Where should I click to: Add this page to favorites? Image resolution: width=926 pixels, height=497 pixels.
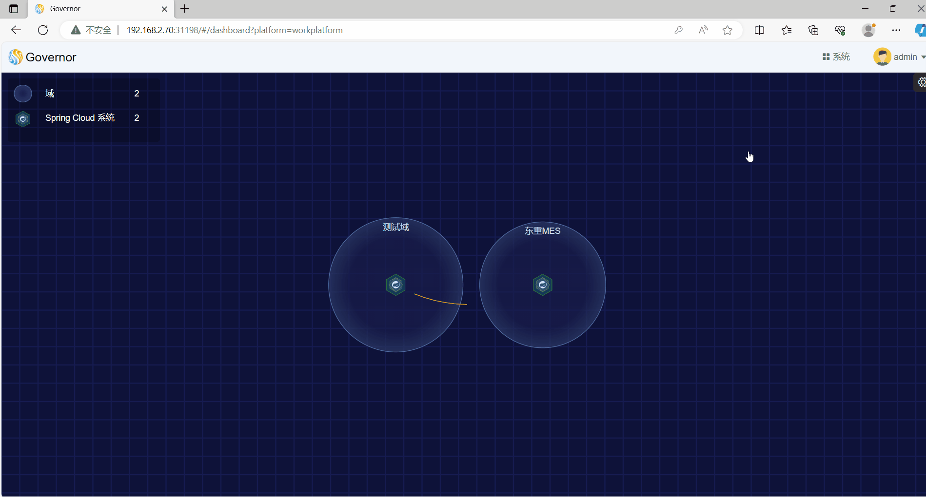727,30
